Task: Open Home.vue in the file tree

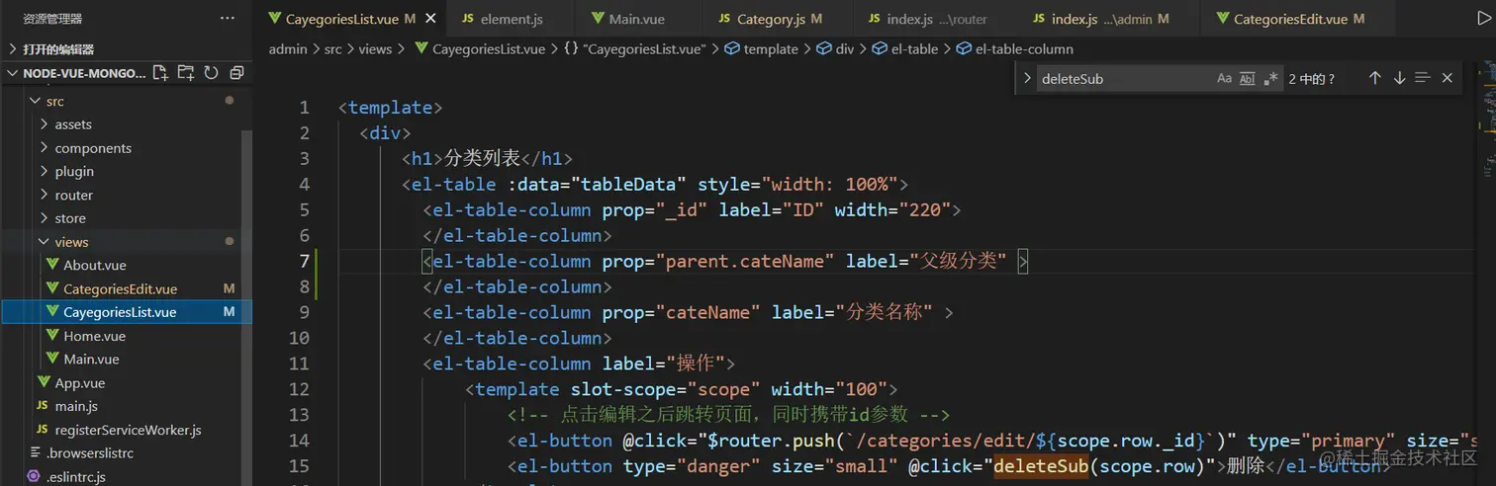Action: tap(126, 336)
